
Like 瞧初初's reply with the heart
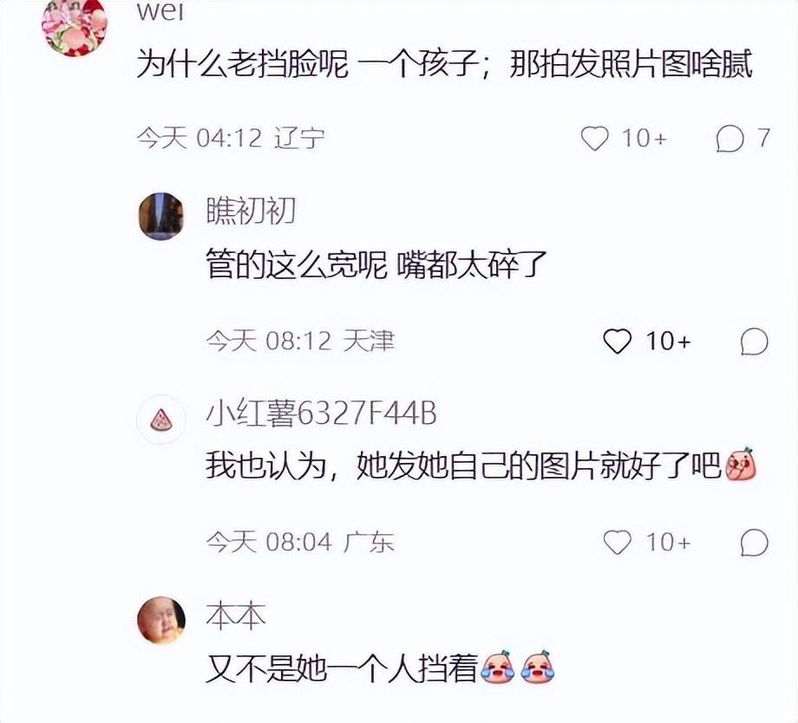(x=617, y=341)
